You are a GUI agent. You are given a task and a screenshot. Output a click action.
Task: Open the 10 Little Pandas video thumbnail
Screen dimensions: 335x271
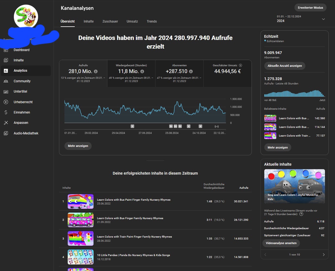[x=80, y=257]
